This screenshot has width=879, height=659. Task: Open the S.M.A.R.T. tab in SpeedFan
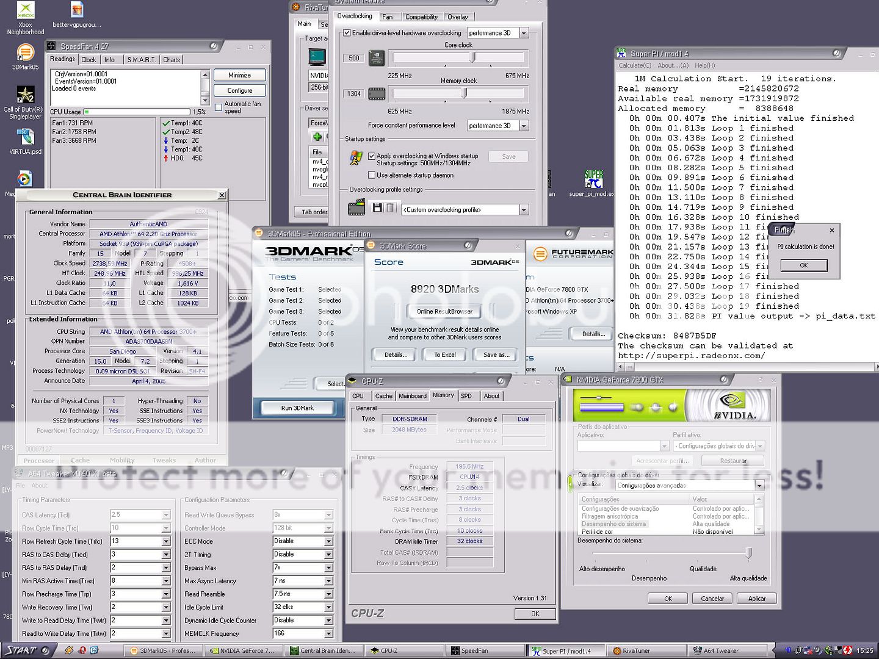(x=142, y=60)
